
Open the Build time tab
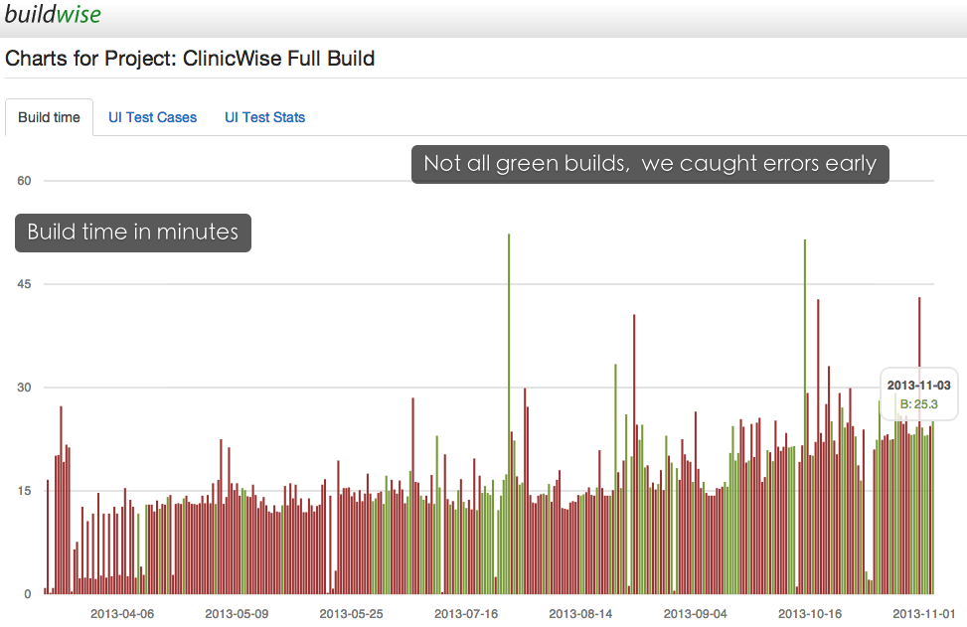pos(50,117)
